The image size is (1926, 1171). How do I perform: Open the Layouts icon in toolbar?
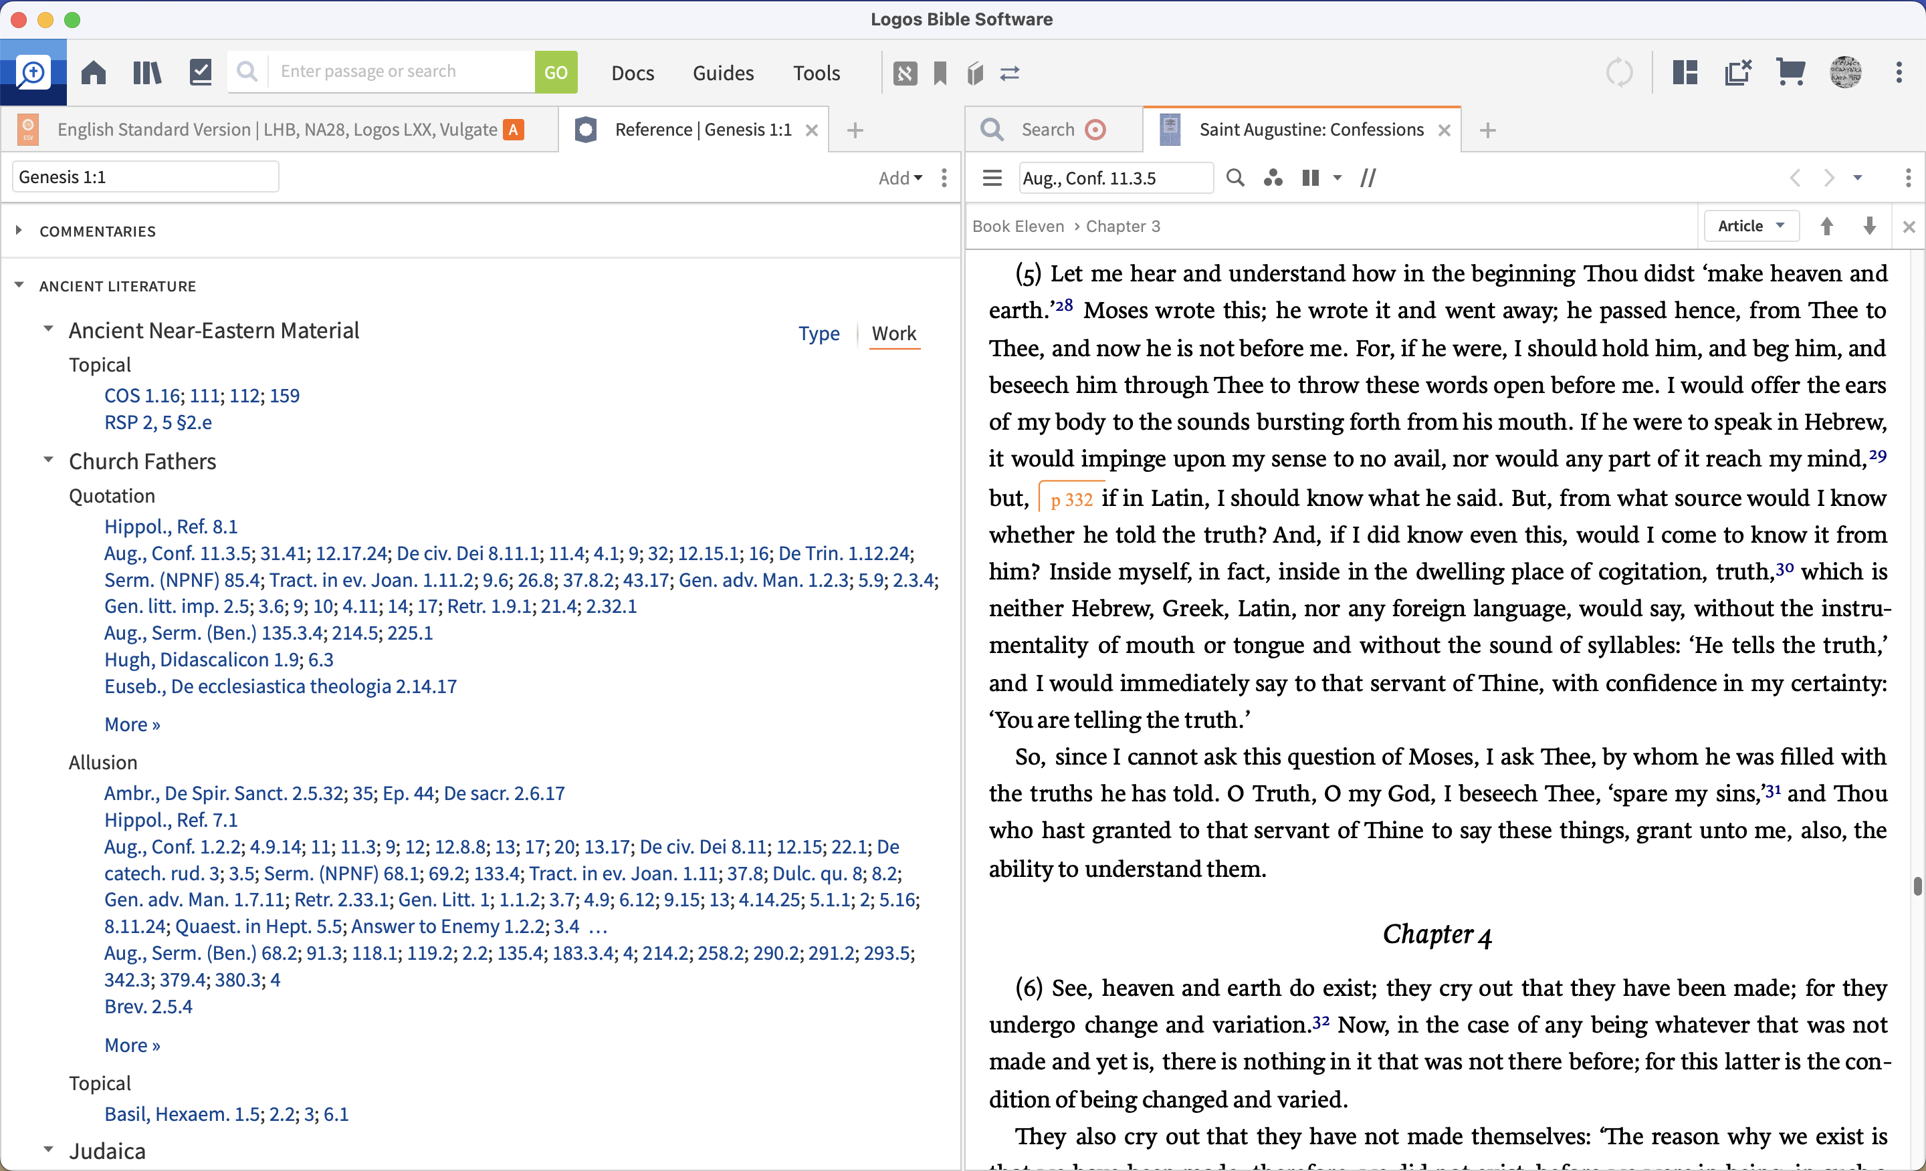[1685, 73]
